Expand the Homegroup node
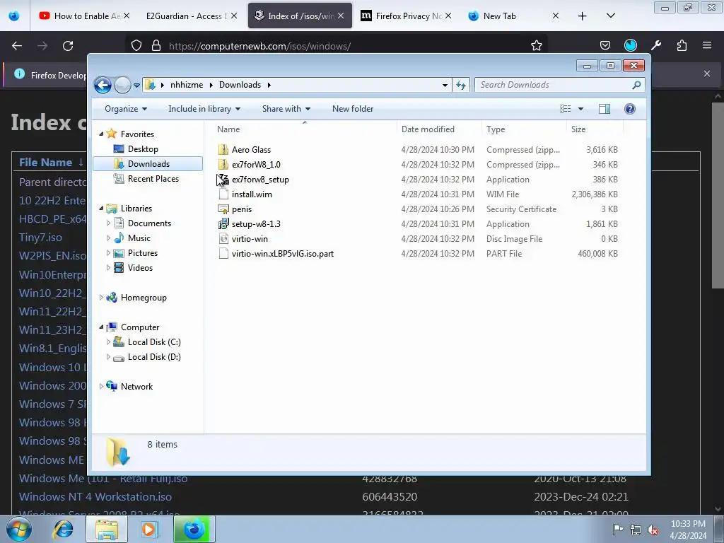724x543 pixels. [x=102, y=298]
